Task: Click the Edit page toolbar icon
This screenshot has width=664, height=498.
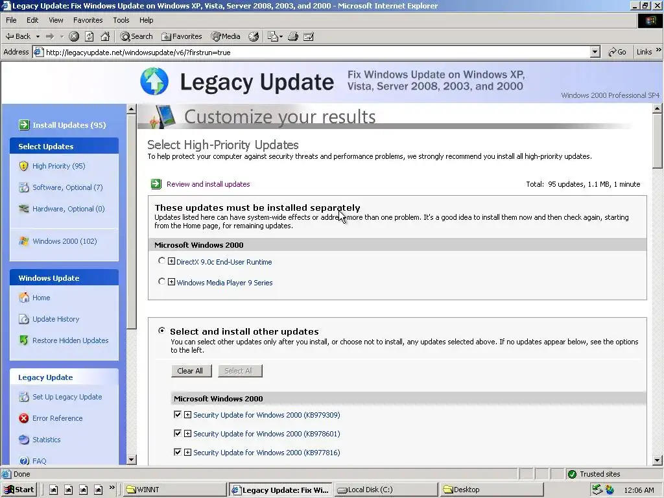Action: (309, 36)
